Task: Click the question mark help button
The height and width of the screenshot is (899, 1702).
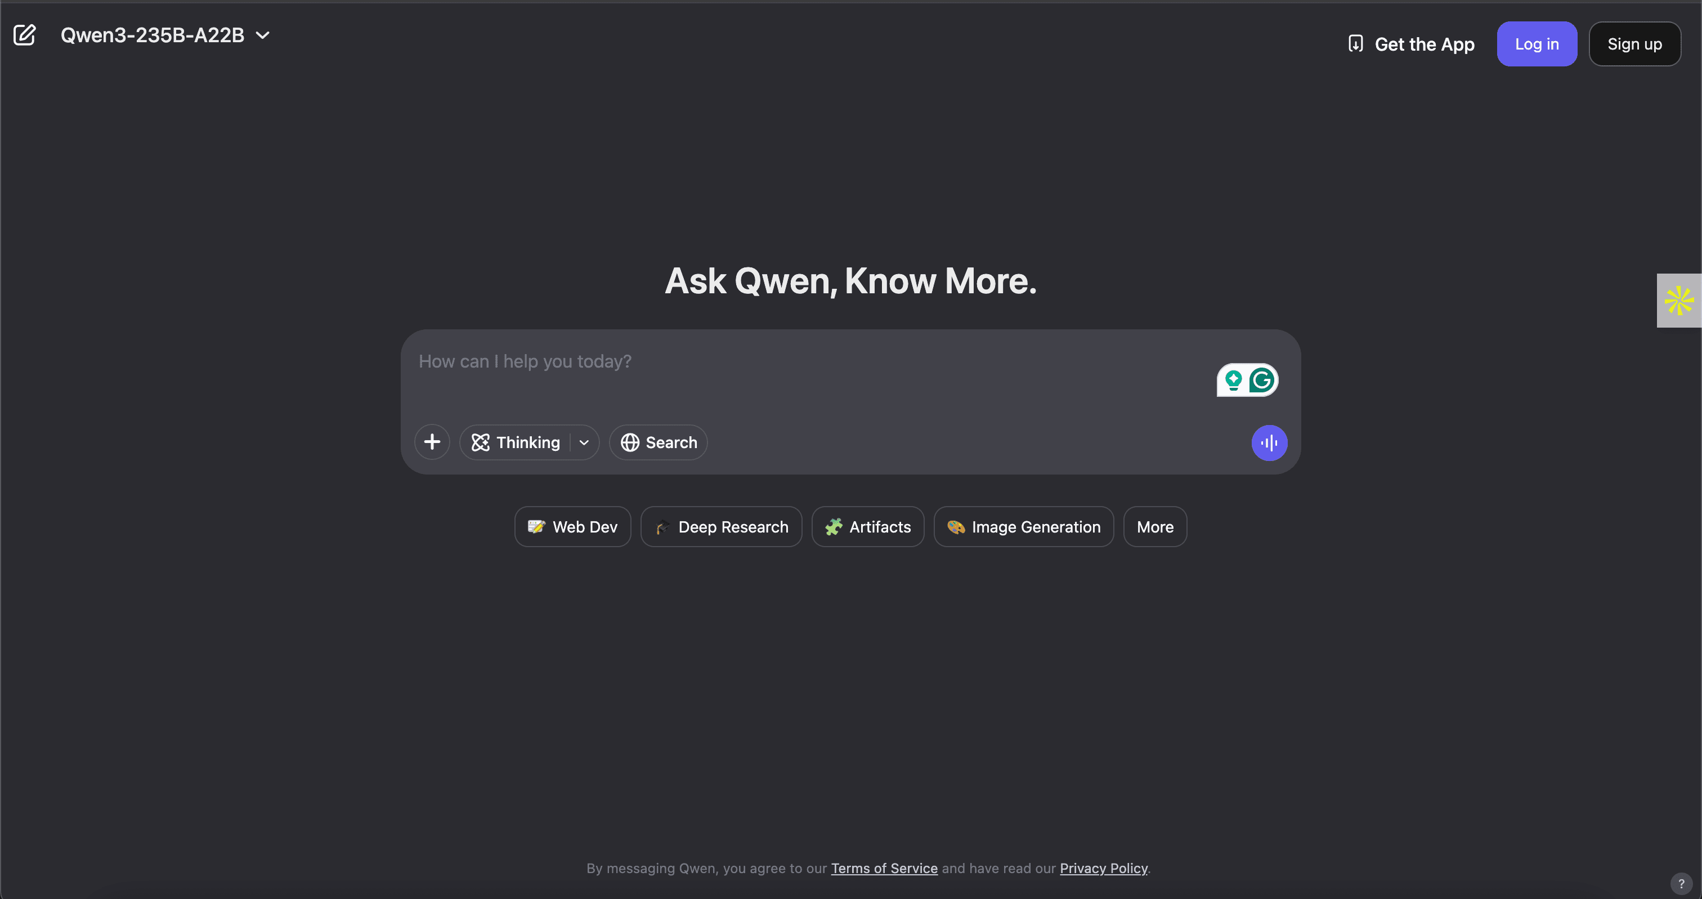Action: [x=1681, y=883]
